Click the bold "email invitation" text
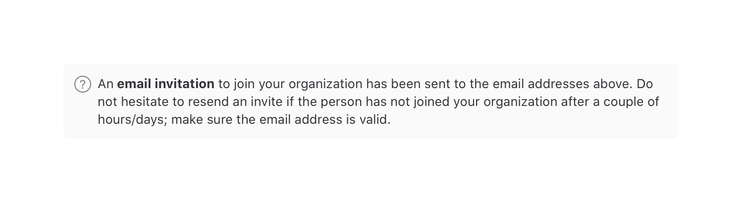The width and height of the screenshot is (742, 202). (165, 84)
